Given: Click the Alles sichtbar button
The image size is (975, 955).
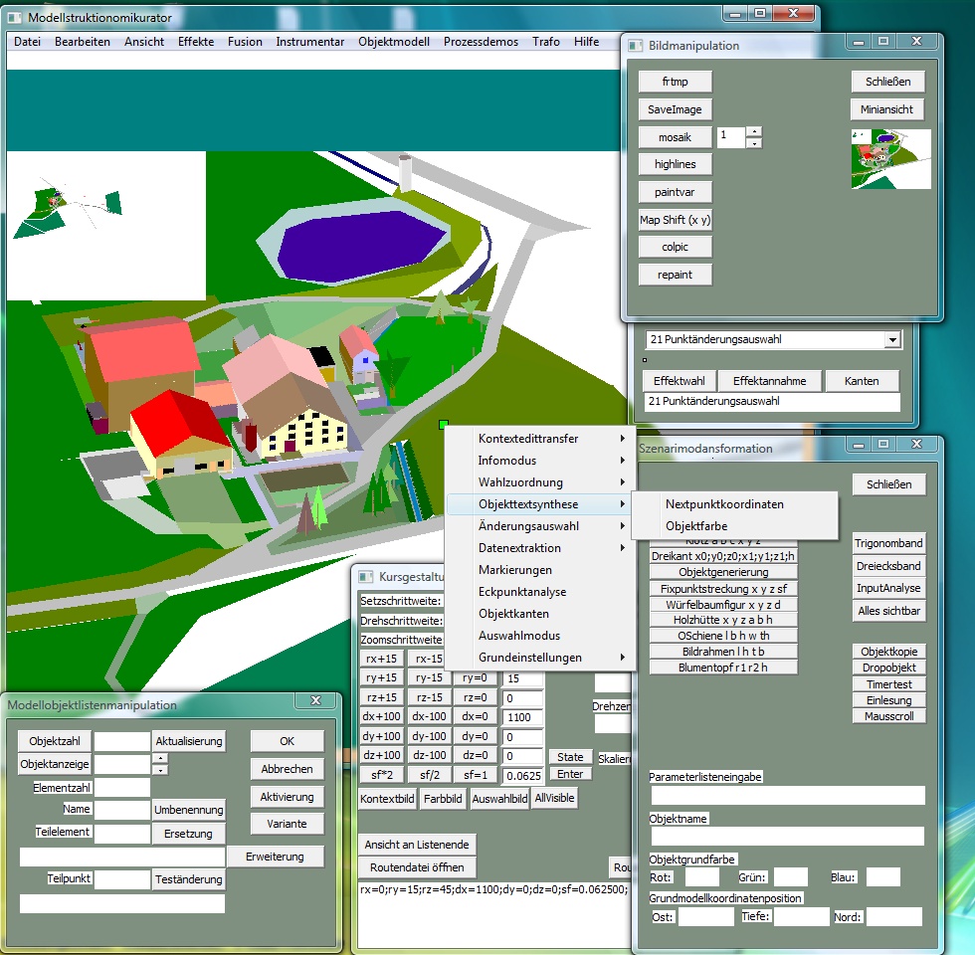Looking at the screenshot, I should click(888, 611).
